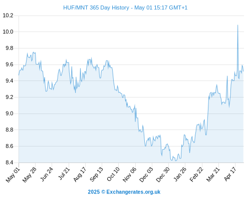This screenshot has width=248, height=200.
Task: Click the 8.4 y-axis value label
Action: click(x=10, y=162)
